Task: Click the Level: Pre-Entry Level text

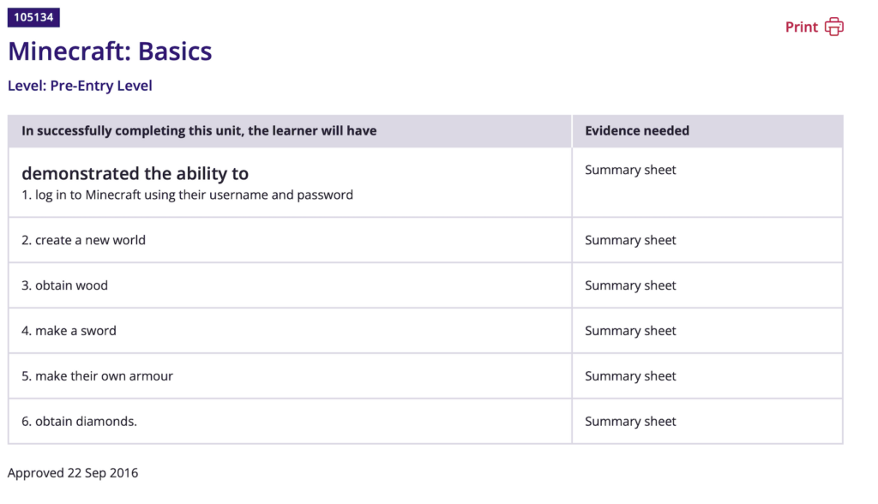Action: click(80, 86)
